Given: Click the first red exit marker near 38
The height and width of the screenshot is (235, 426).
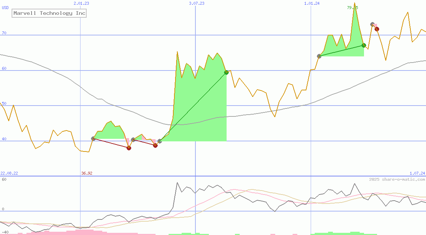Looking at the screenshot, I should 129,148.
